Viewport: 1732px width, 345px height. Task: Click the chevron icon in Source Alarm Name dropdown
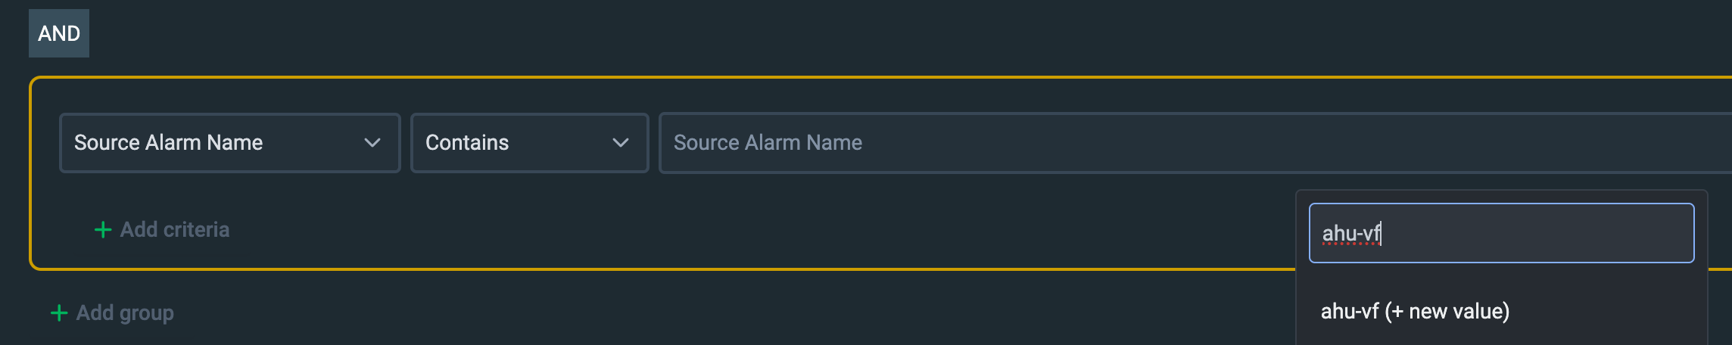[x=372, y=143]
